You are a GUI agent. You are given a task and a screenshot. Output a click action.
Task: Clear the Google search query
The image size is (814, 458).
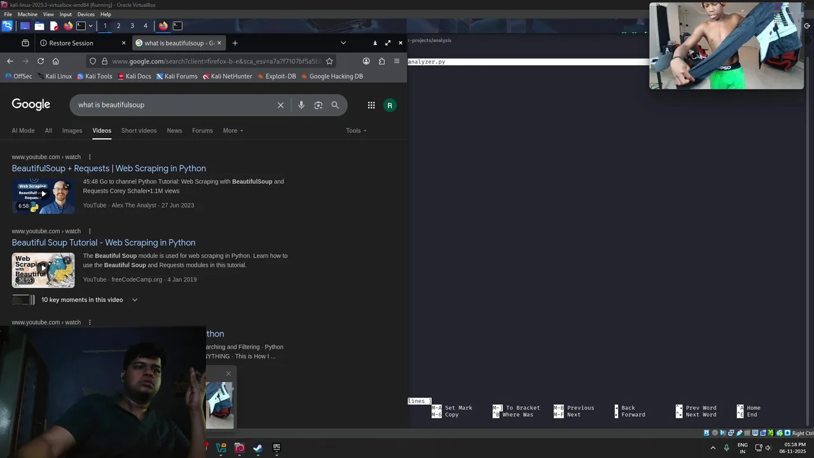pos(280,105)
